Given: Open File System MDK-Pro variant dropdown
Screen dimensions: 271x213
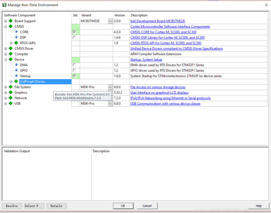Looking at the screenshot, I should pyautogui.click(x=110, y=87).
